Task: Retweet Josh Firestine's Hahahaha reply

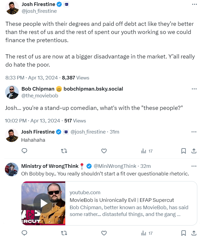Action: click(64, 151)
